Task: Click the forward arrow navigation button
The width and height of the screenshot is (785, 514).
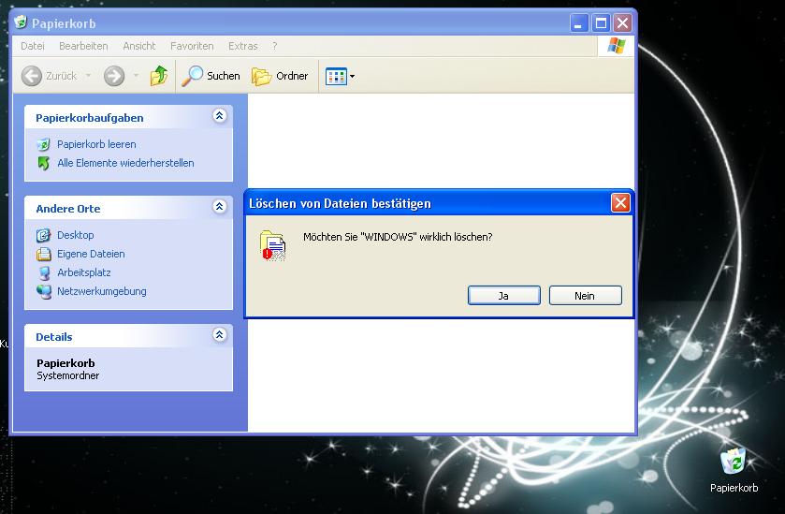Action: [x=114, y=76]
